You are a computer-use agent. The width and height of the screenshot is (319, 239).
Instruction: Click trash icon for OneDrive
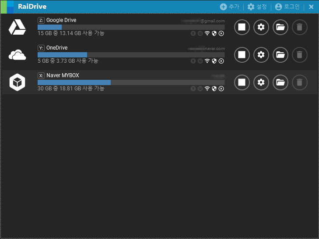299,55
